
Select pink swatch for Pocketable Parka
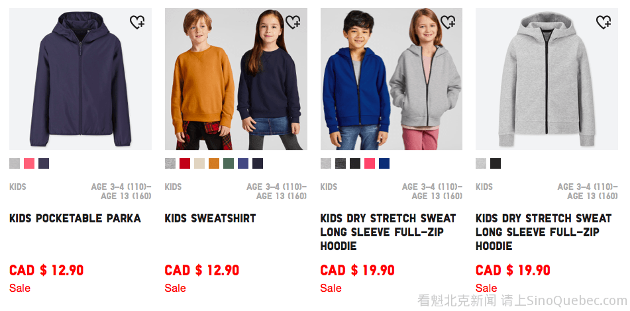[29, 163]
